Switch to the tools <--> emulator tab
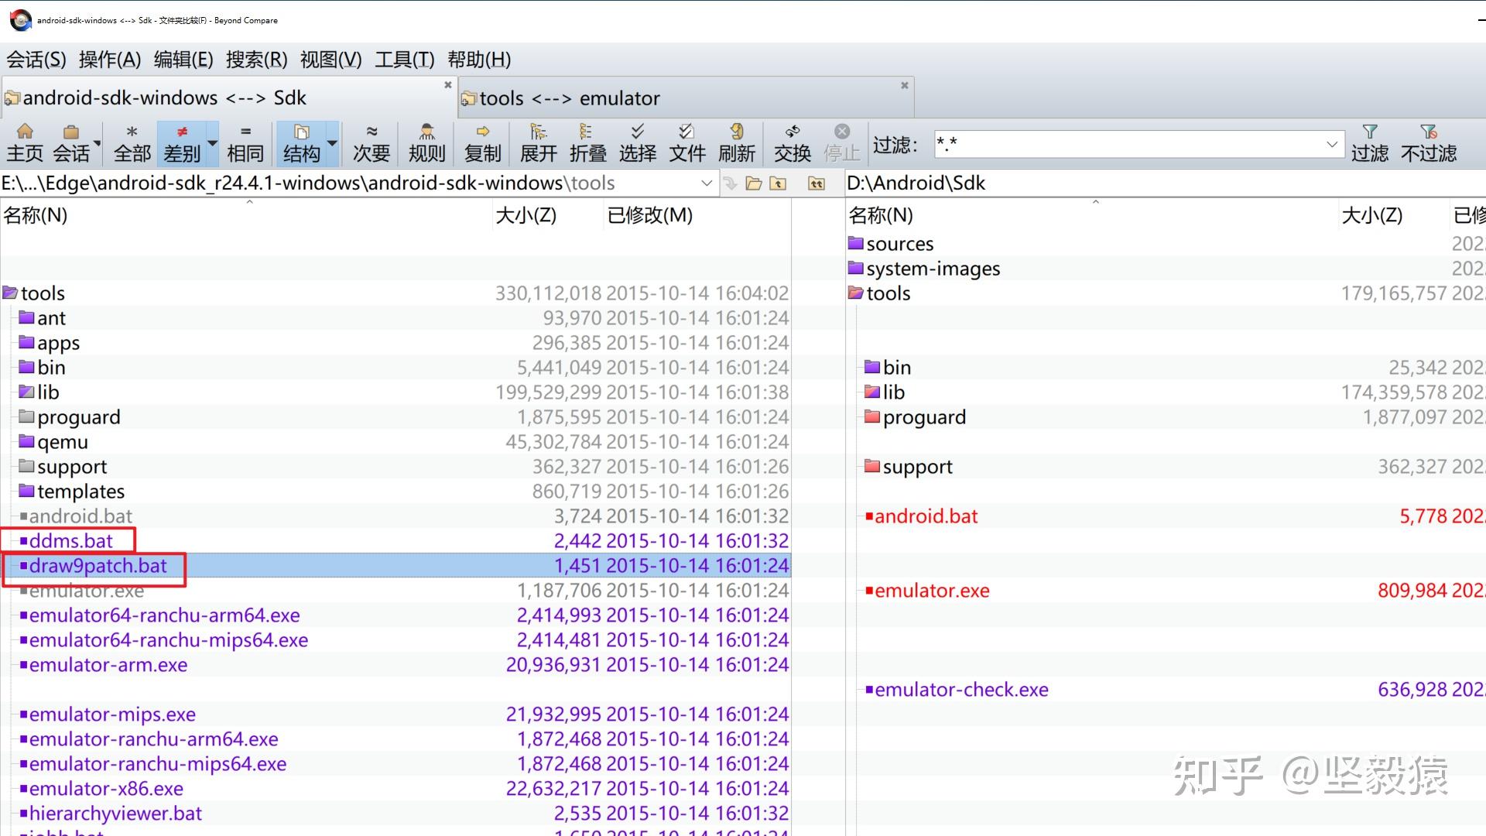This screenshot has height=836, width=1486. pos(570,98)
